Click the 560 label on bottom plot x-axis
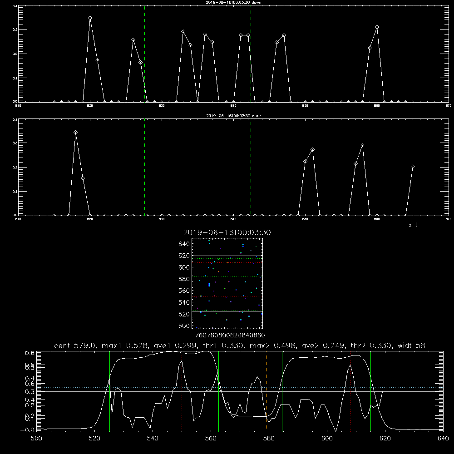This screenshot has height=454, width=454. [211, 439]
